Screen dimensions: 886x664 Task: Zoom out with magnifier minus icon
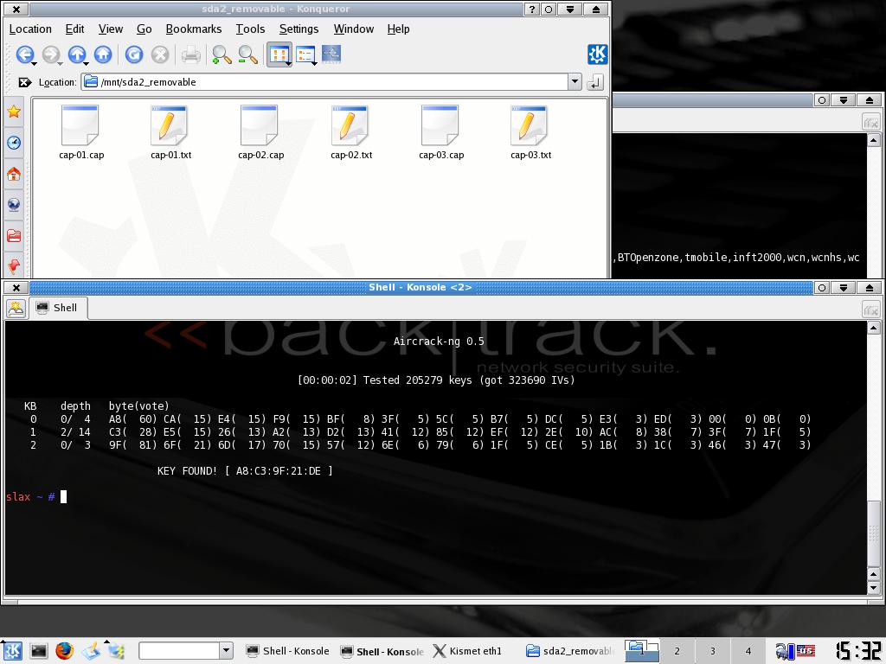(247, 54)
